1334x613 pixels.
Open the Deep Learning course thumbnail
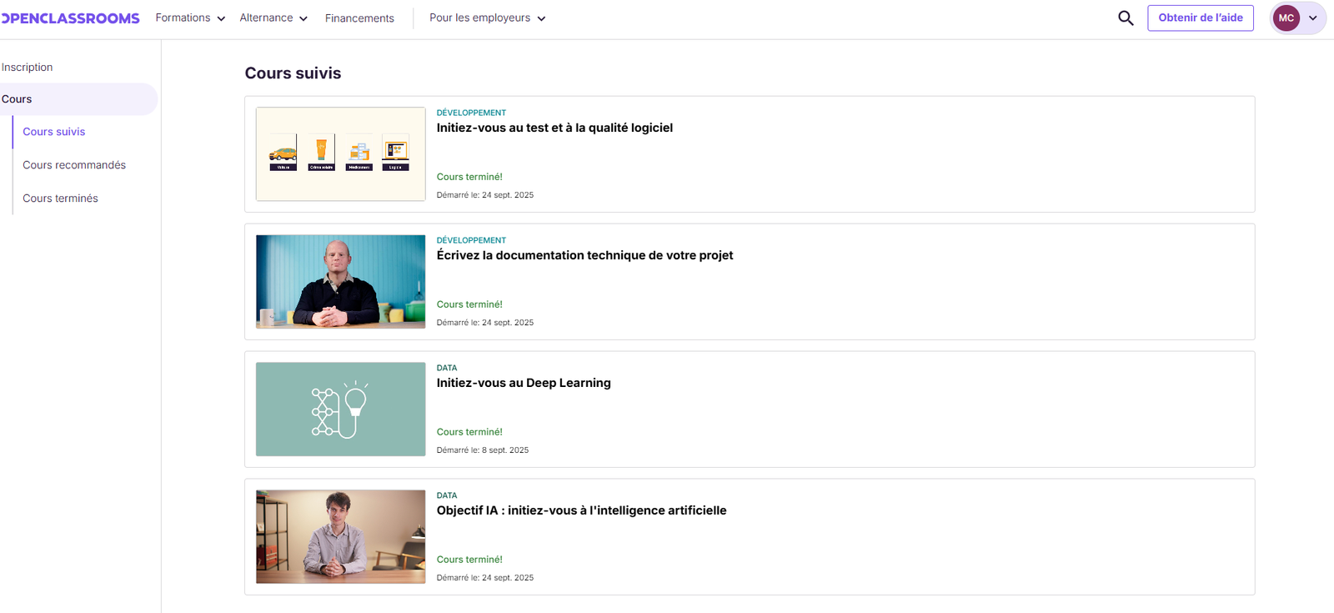click(x=340, y=410)
